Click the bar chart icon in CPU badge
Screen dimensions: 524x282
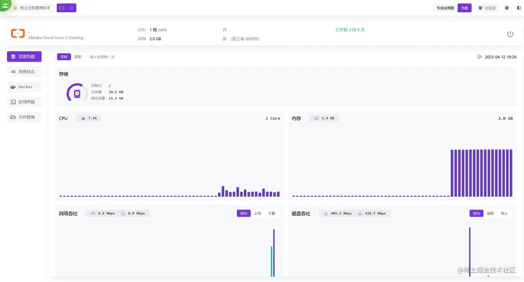[83, 118]
